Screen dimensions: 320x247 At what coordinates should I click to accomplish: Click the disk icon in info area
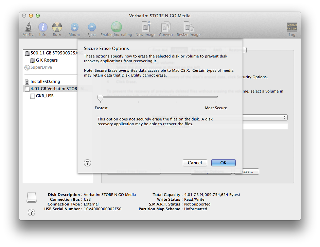(32, 197)
